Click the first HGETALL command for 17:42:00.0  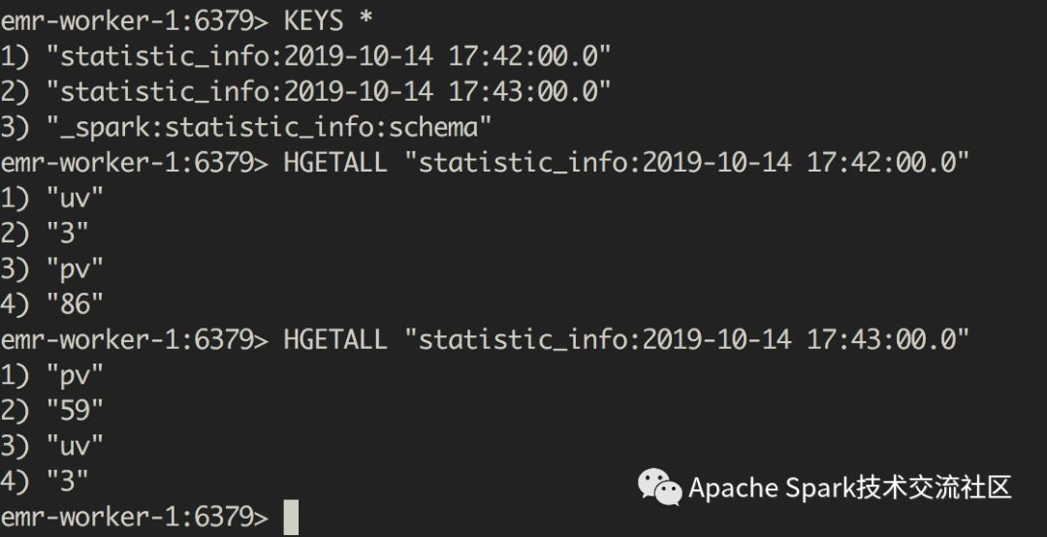[x=626, y=163]
